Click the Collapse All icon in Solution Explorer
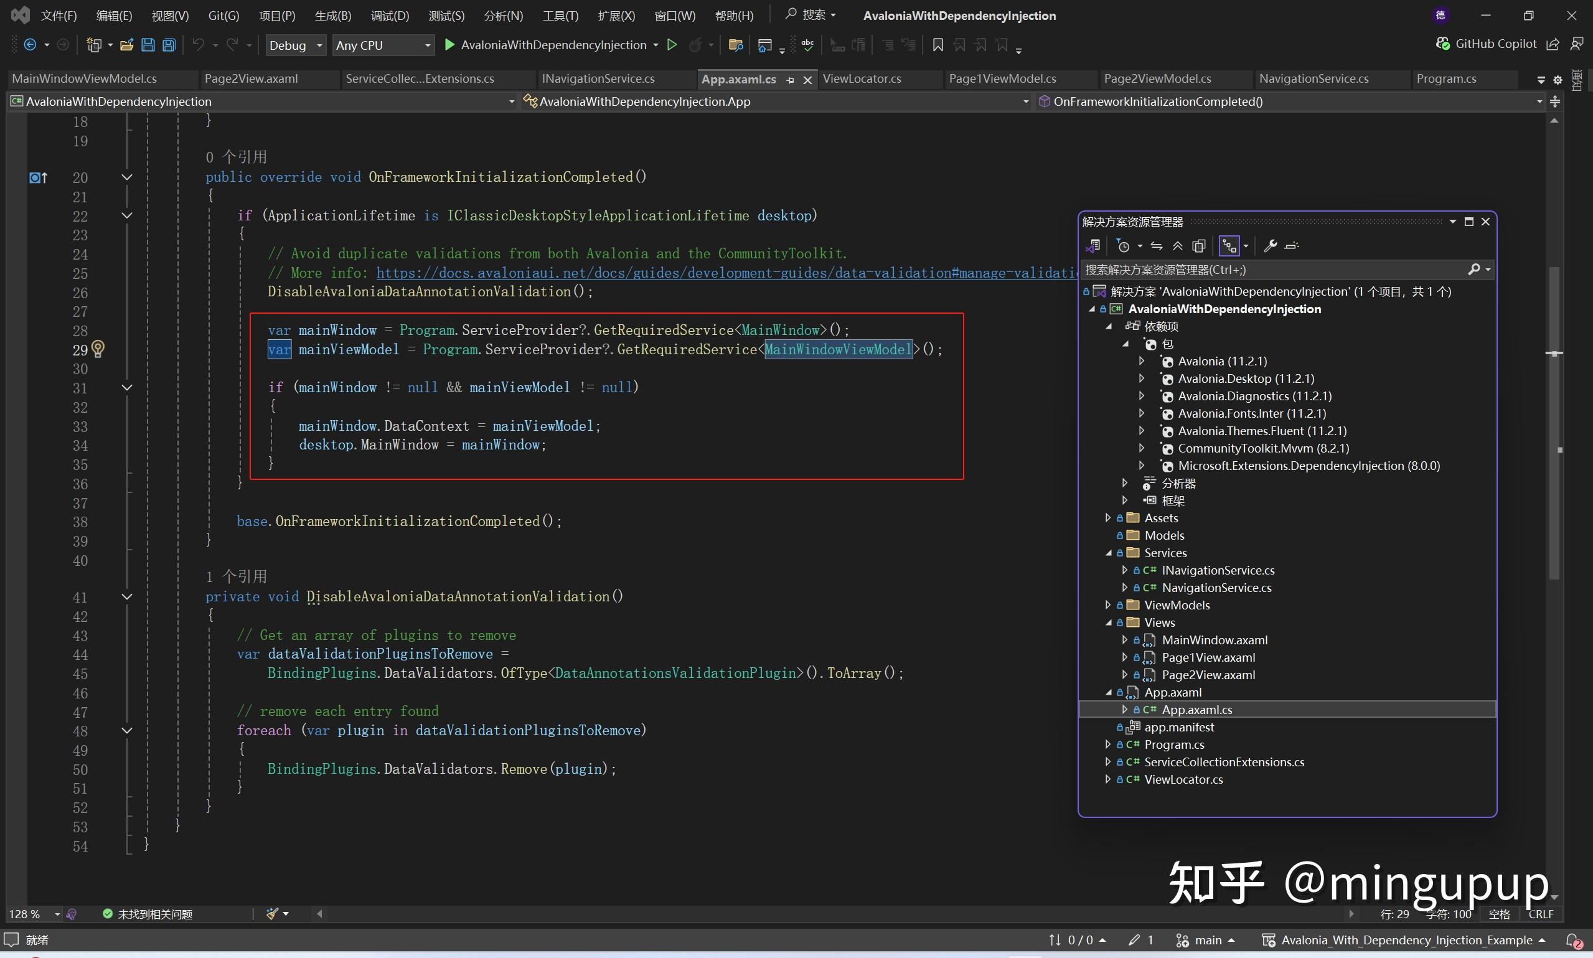Viewport: 1593px width, 958px height. (x=1177, y=246)
